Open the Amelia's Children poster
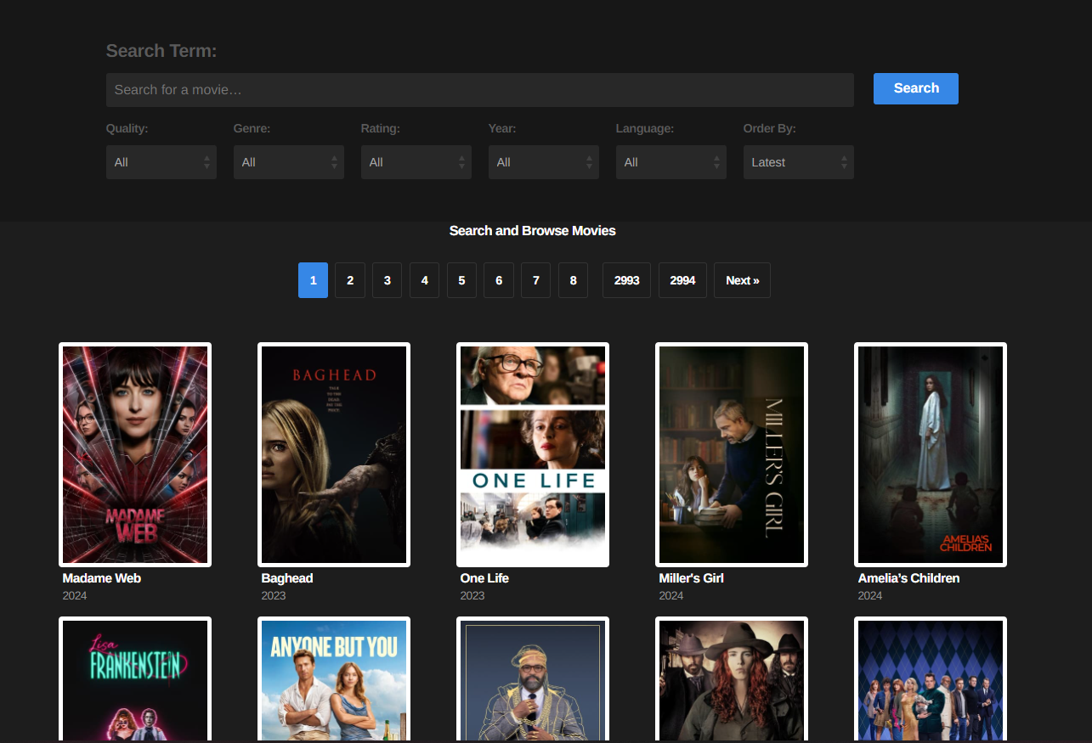The image size is (1092, 743). click(x=931, y=454)
